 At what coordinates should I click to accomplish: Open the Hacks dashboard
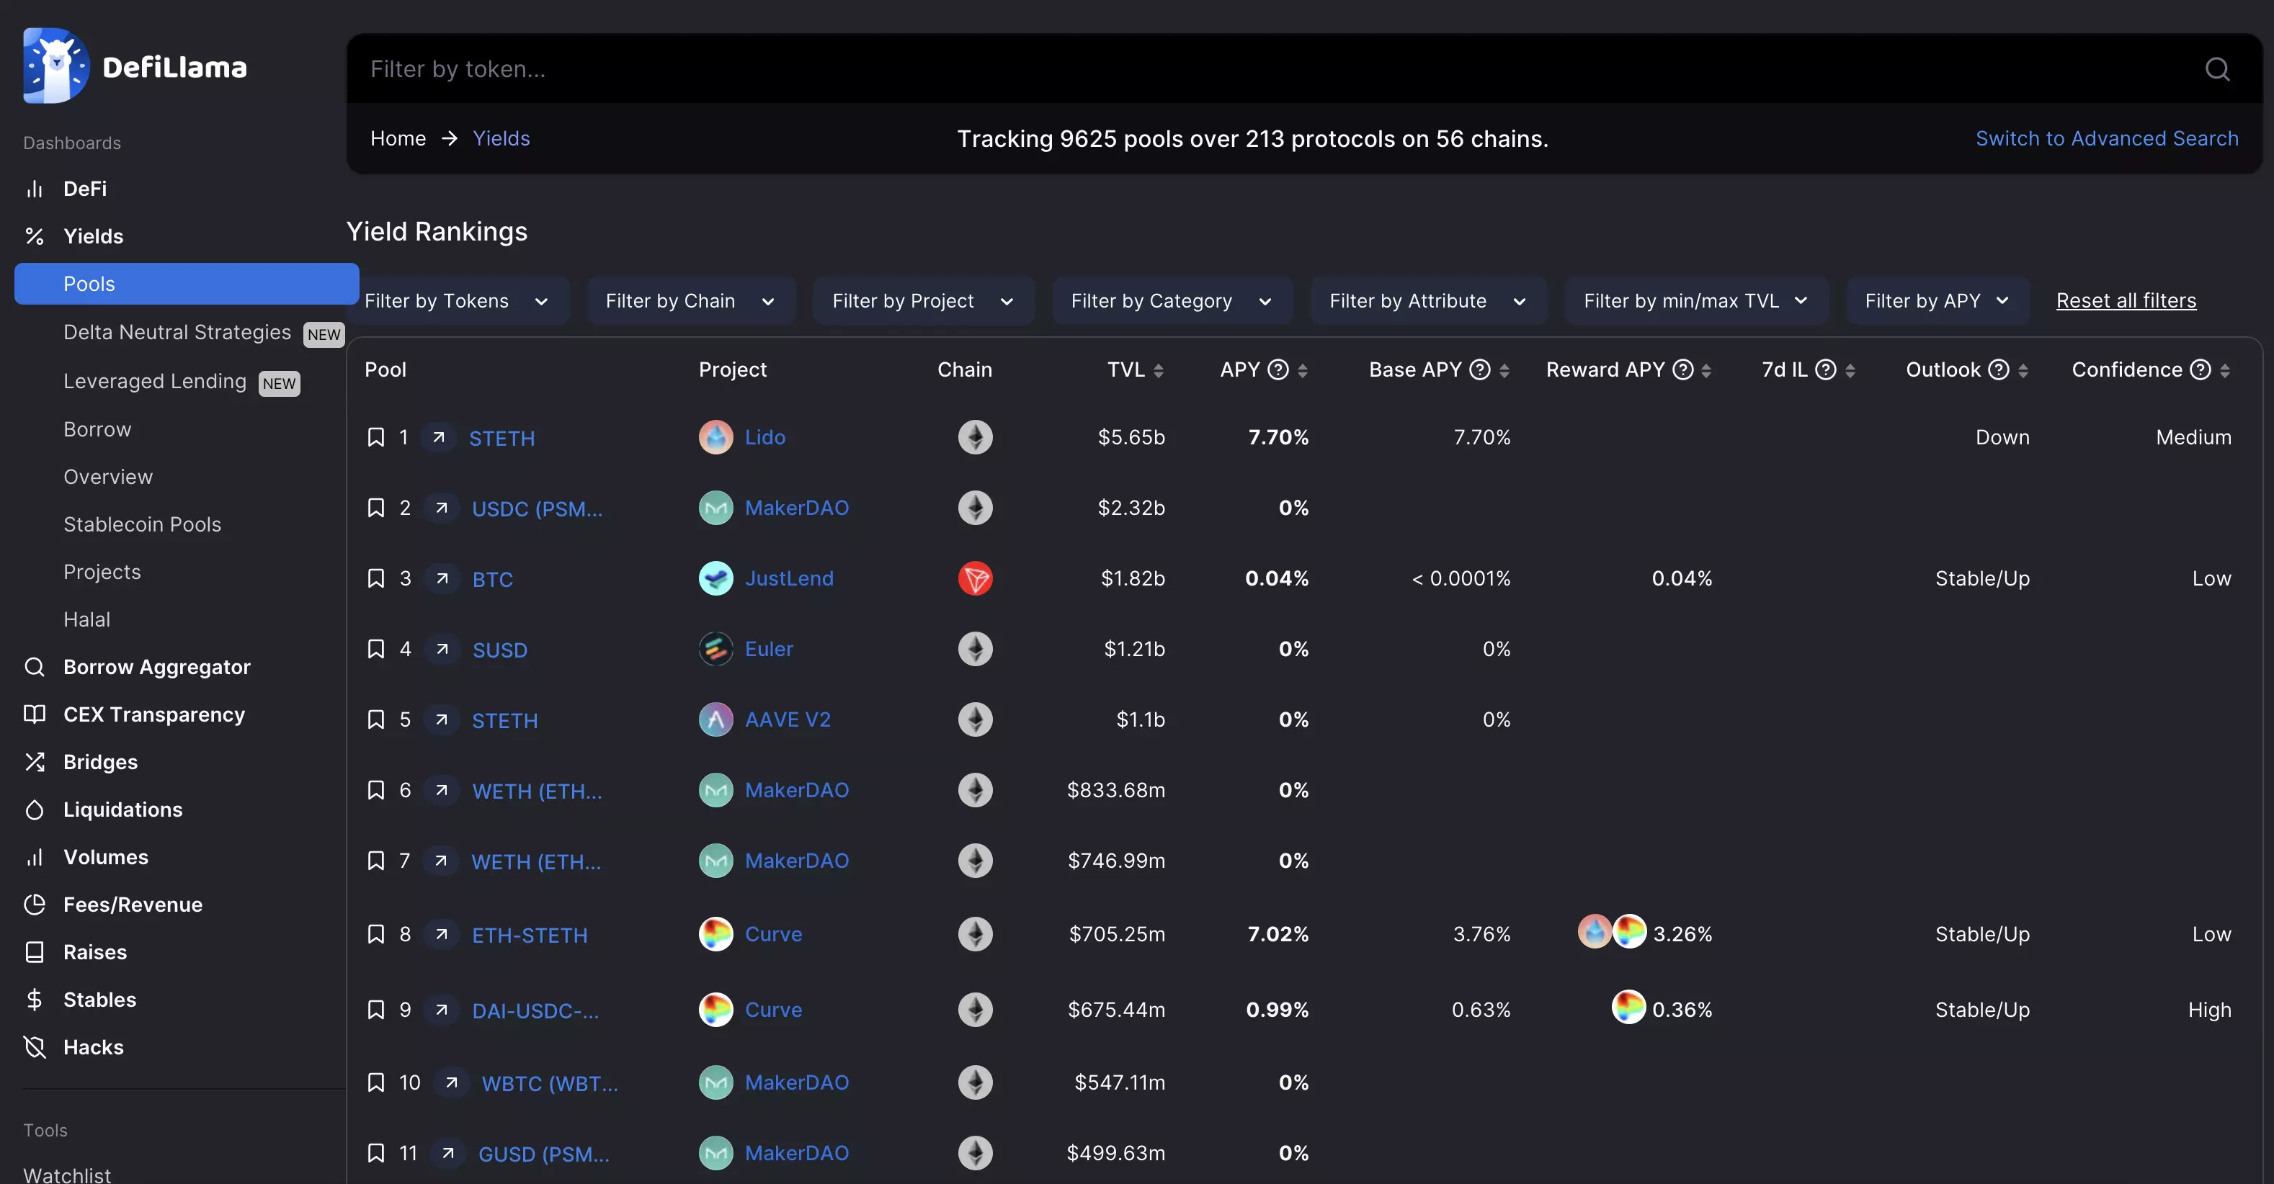click(x=93, y=1047)
